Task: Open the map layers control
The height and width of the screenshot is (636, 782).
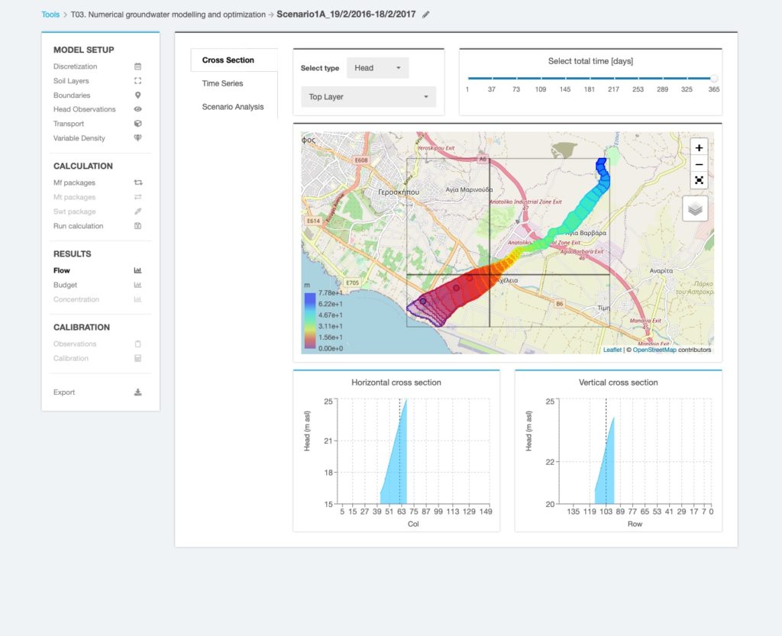Action: click(694, 208)
